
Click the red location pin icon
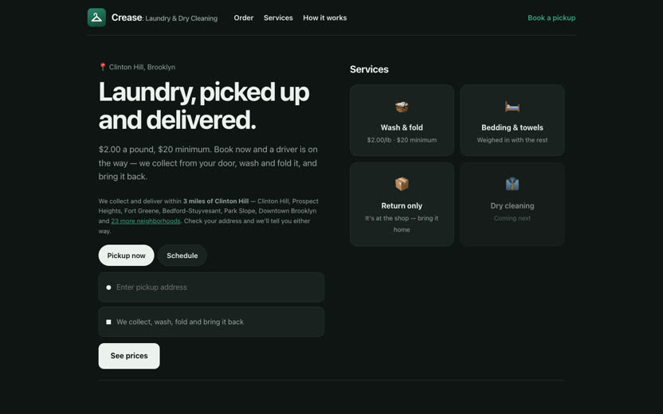102,67
